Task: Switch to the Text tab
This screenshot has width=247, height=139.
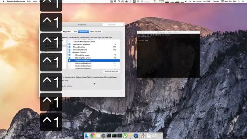Action: (x=75, y=32)
